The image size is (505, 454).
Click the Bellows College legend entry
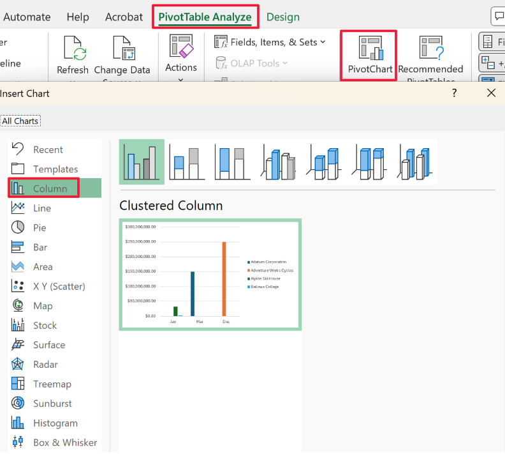pyautogui.click(x=263, y=286)
